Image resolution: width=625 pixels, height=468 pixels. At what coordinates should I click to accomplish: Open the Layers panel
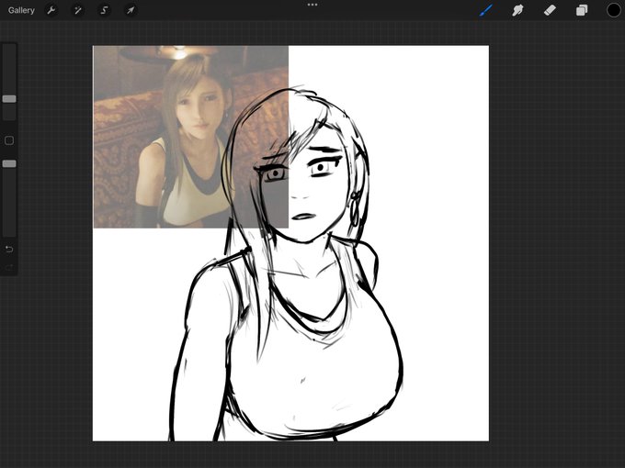[582, 10]
